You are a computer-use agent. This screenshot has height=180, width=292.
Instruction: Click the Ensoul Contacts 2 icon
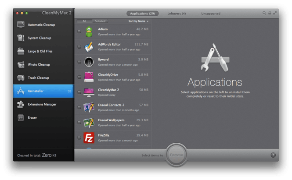89,107
